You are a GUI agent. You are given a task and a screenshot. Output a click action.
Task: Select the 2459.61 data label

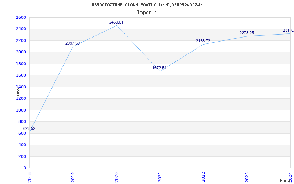(x=116, y=22)
